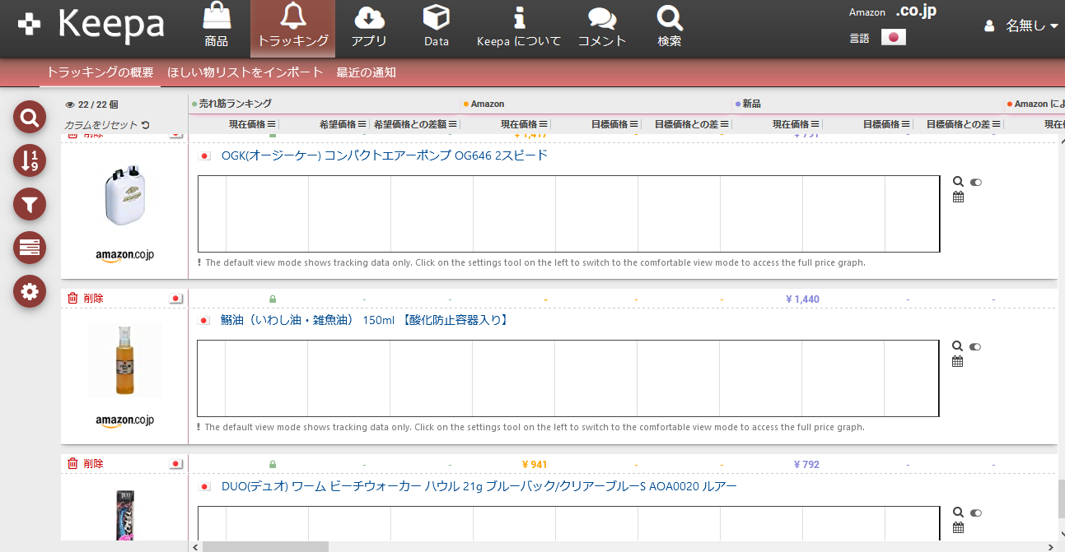This screenshot has width=1065, height=552.
Task: Open the settings gear at the sidebar bottom
Action: (29, 290)
